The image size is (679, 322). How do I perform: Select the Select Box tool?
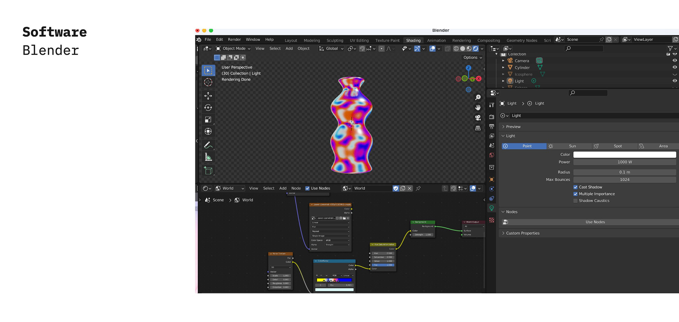pos(208,70)
